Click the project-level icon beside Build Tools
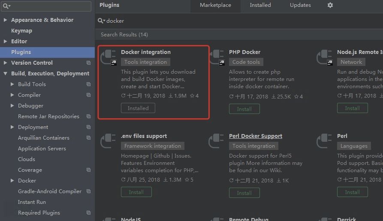Screen dimensions: 383x221 88,84
